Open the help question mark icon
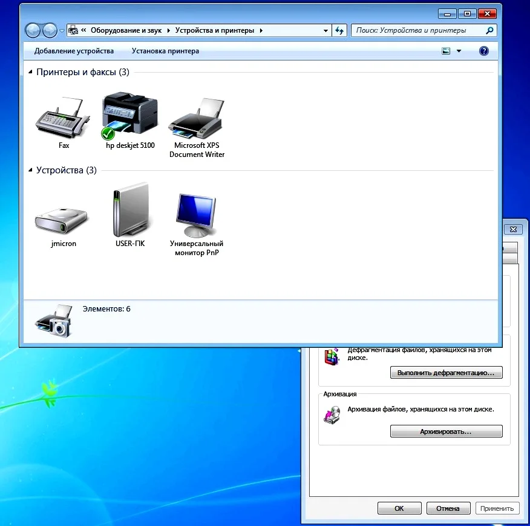This screenshot has height=526, width=530. pos(483,51)
